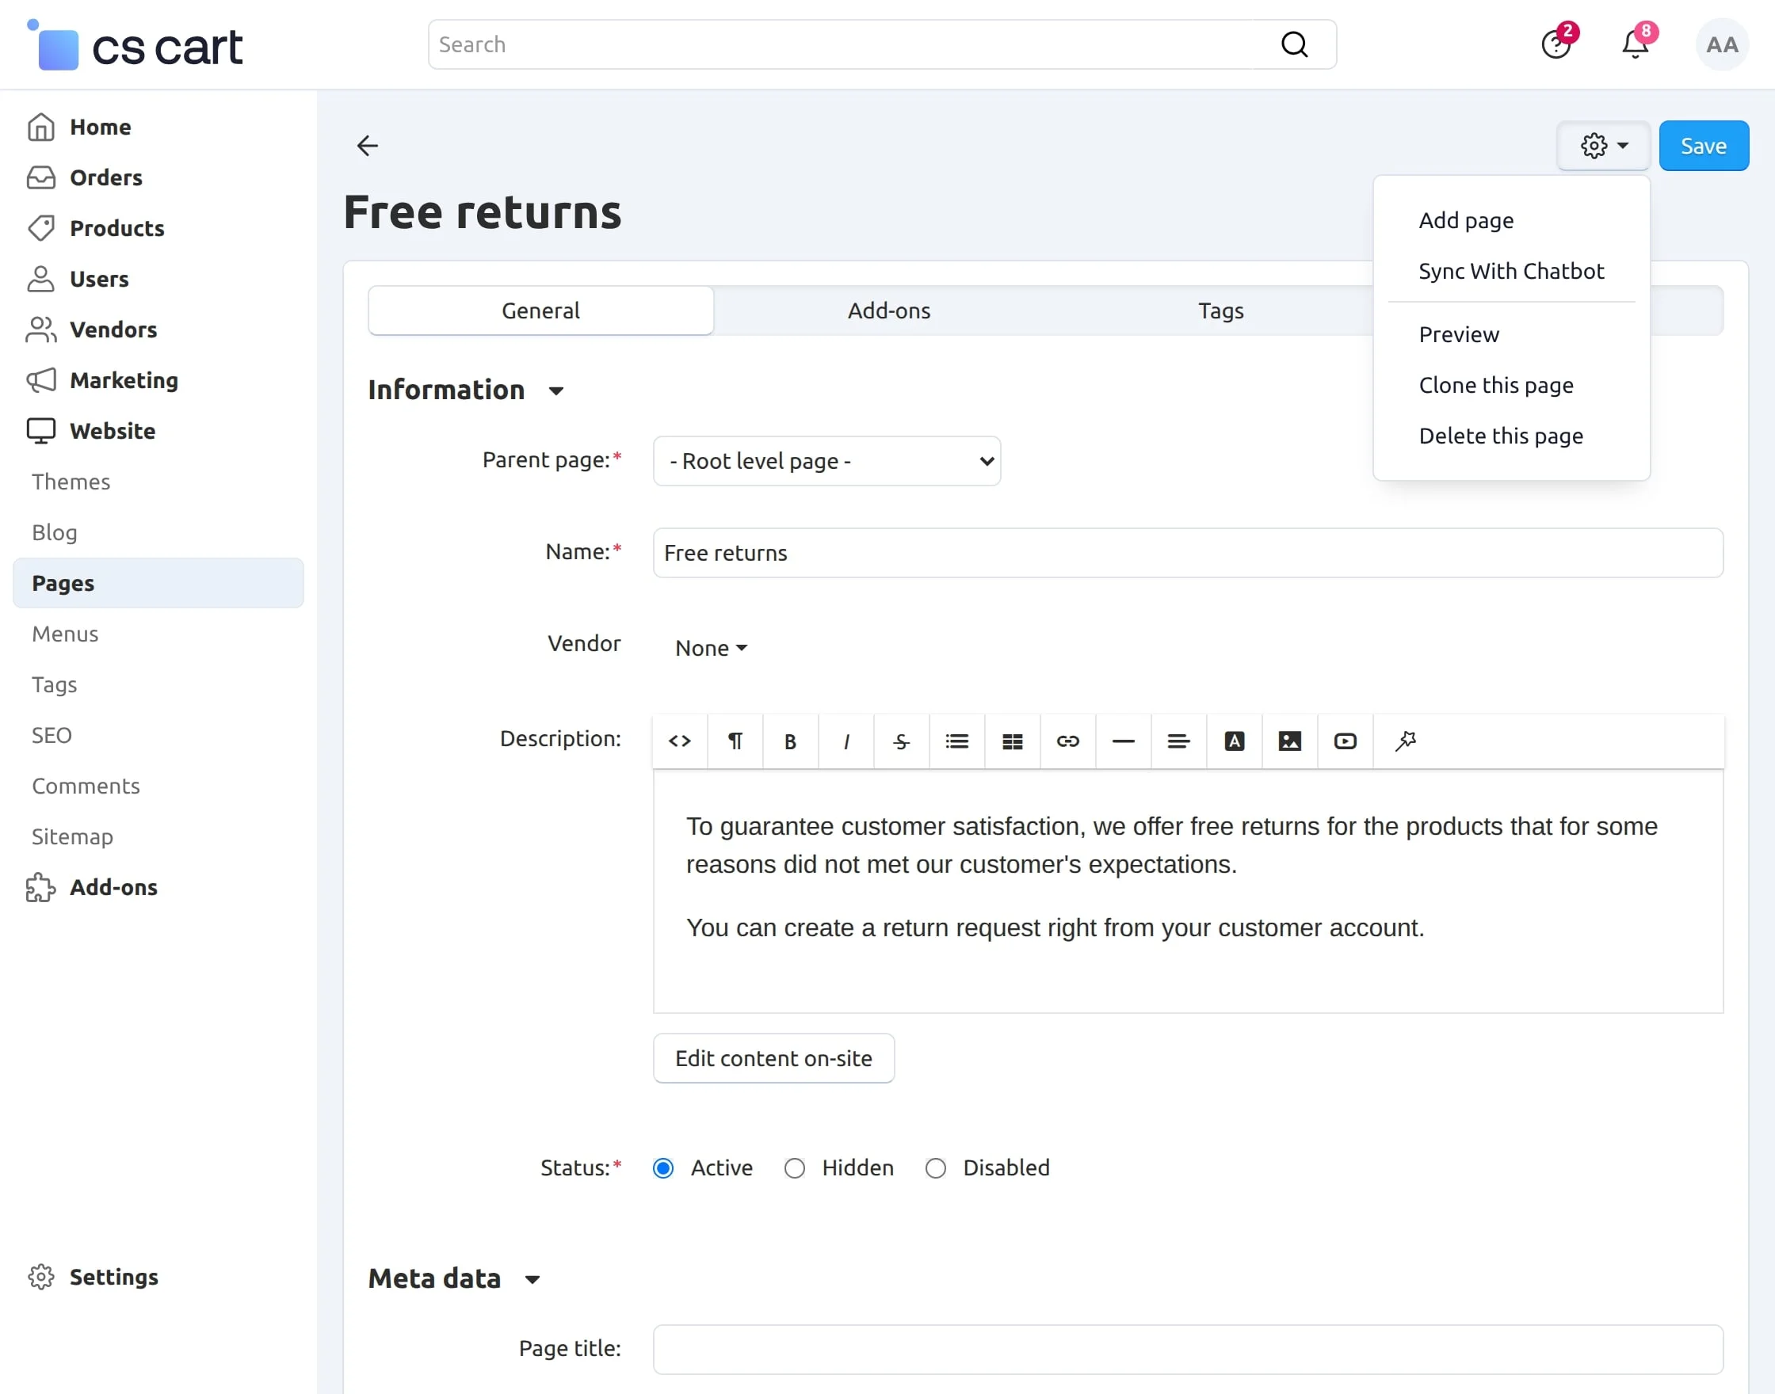Click the Save button

point(1703,145)
